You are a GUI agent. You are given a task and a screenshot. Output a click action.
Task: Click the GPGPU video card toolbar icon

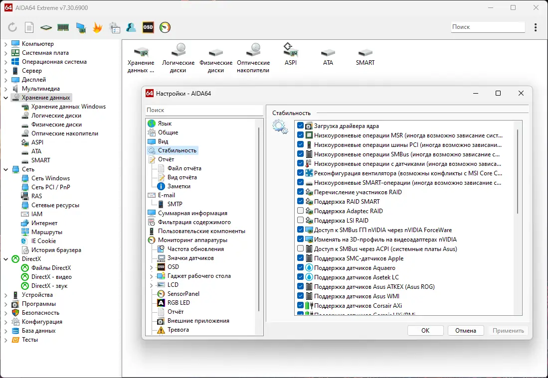pos(80,27)
